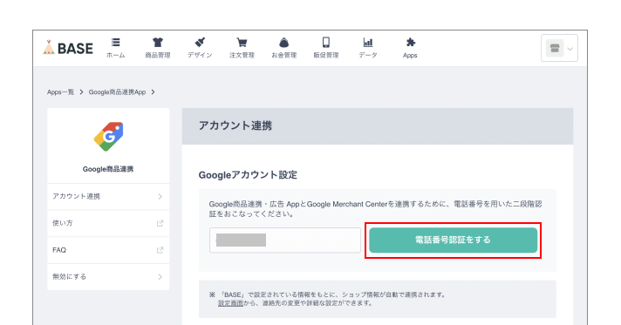This screenshot has width=621, height=325.
Task: Click the phone number input field
Action: (x=285, y=240)
